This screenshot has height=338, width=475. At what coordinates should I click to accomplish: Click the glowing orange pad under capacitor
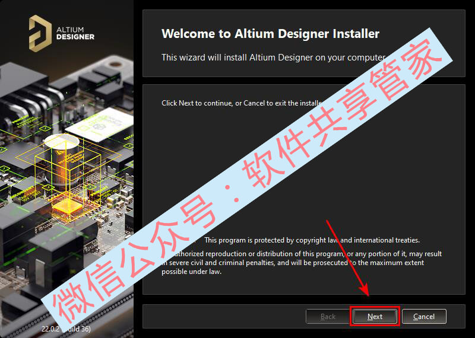[x=67, y=207]
